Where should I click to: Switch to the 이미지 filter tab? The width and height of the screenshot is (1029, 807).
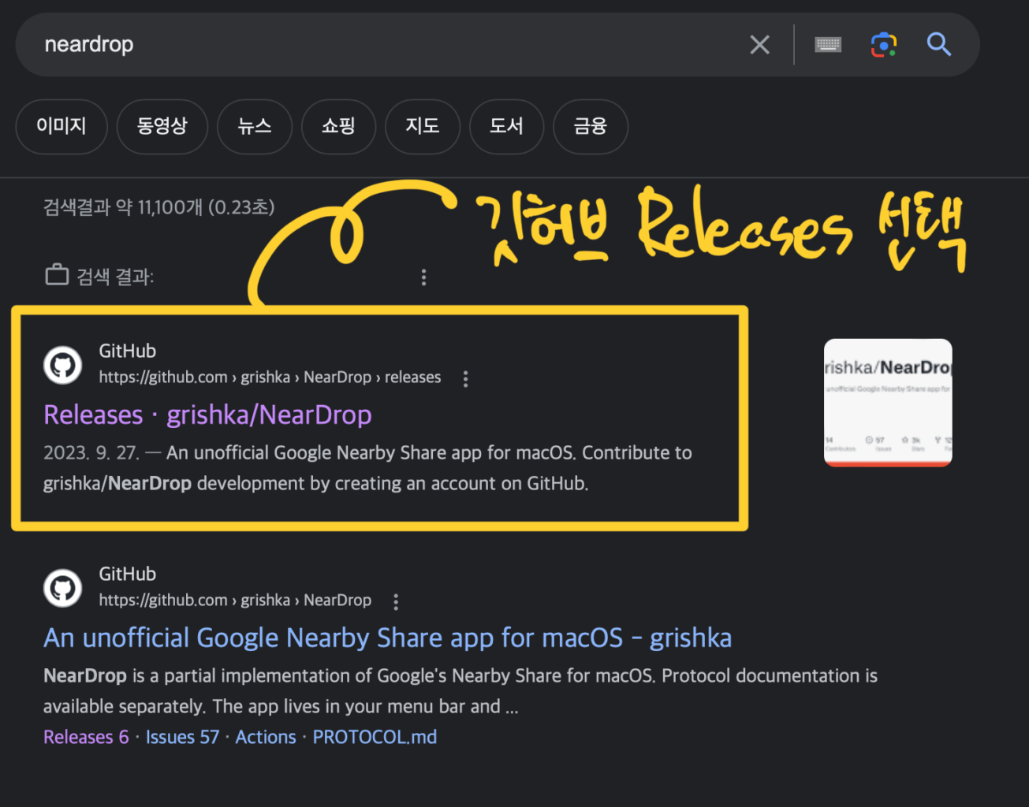62,126
